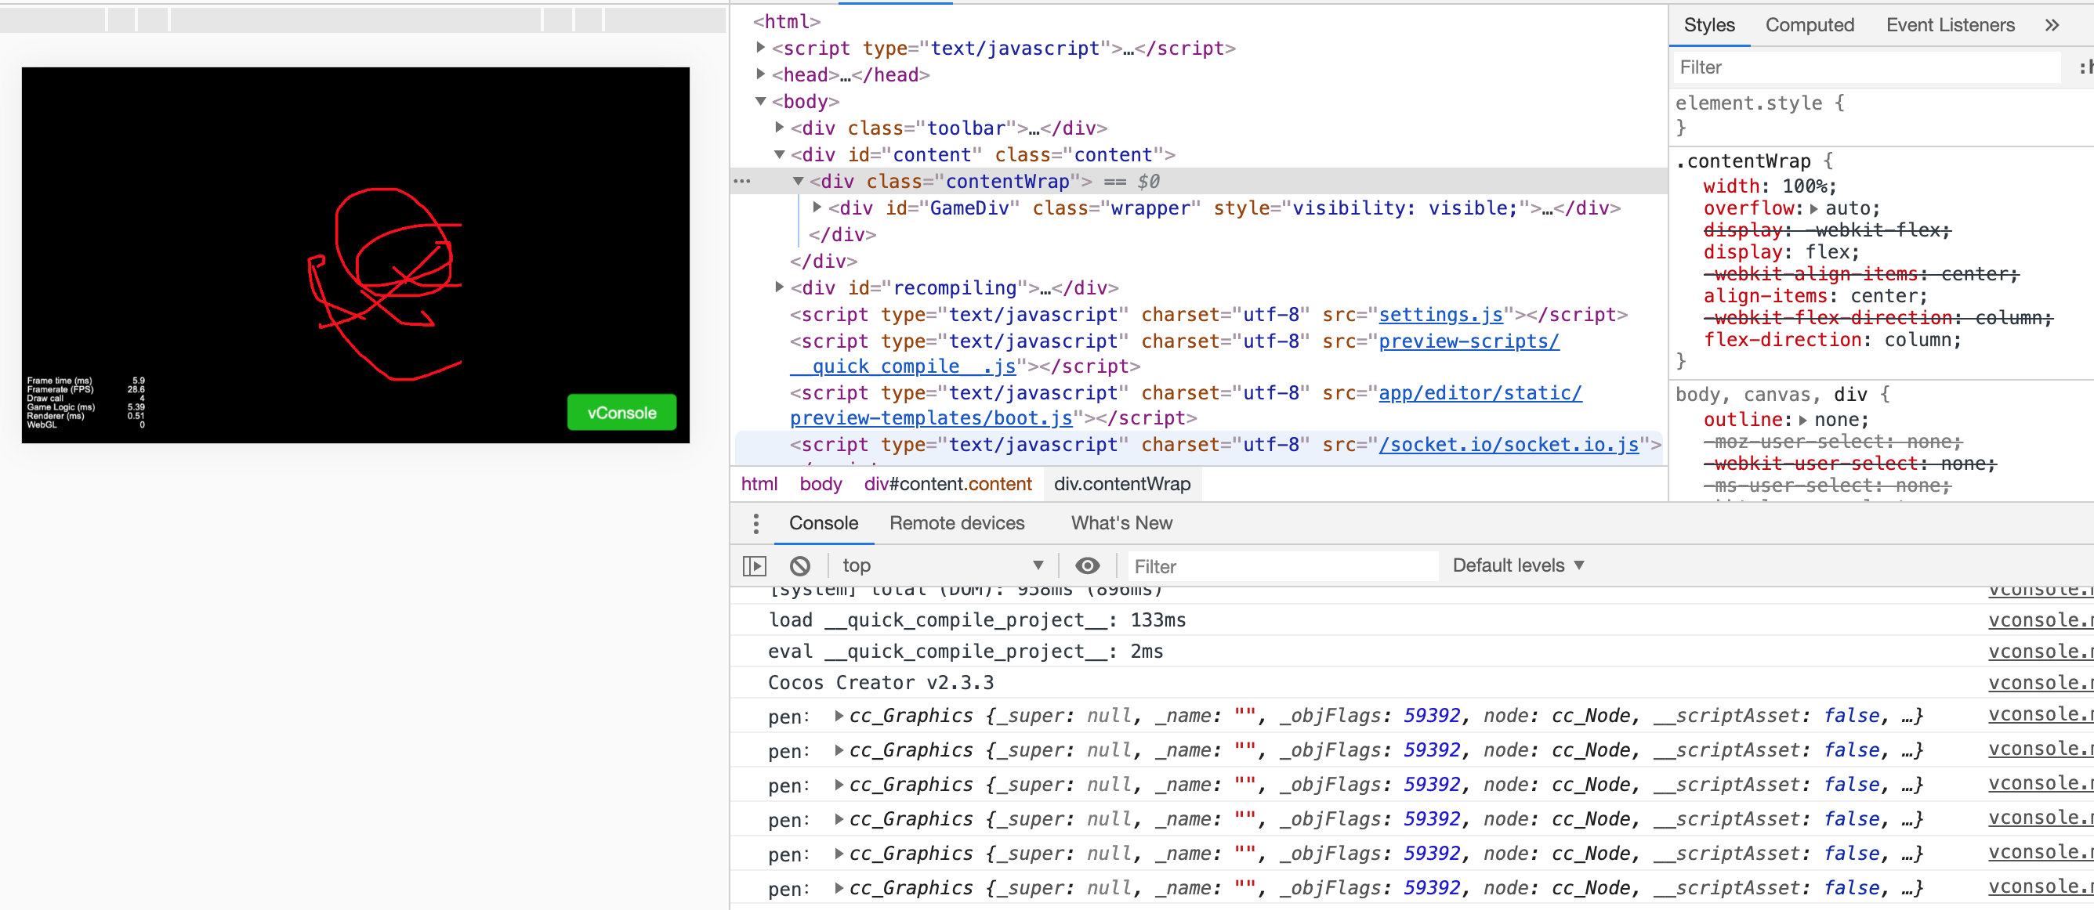Switch to the Computed tab
The image size is (2094, 910).
click(x=1809, y=25)
